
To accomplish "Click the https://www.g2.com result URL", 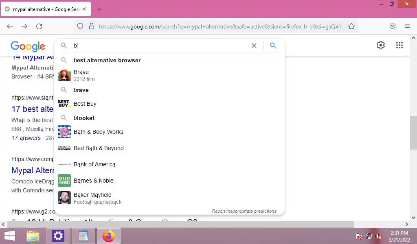I will coord(34,211).
